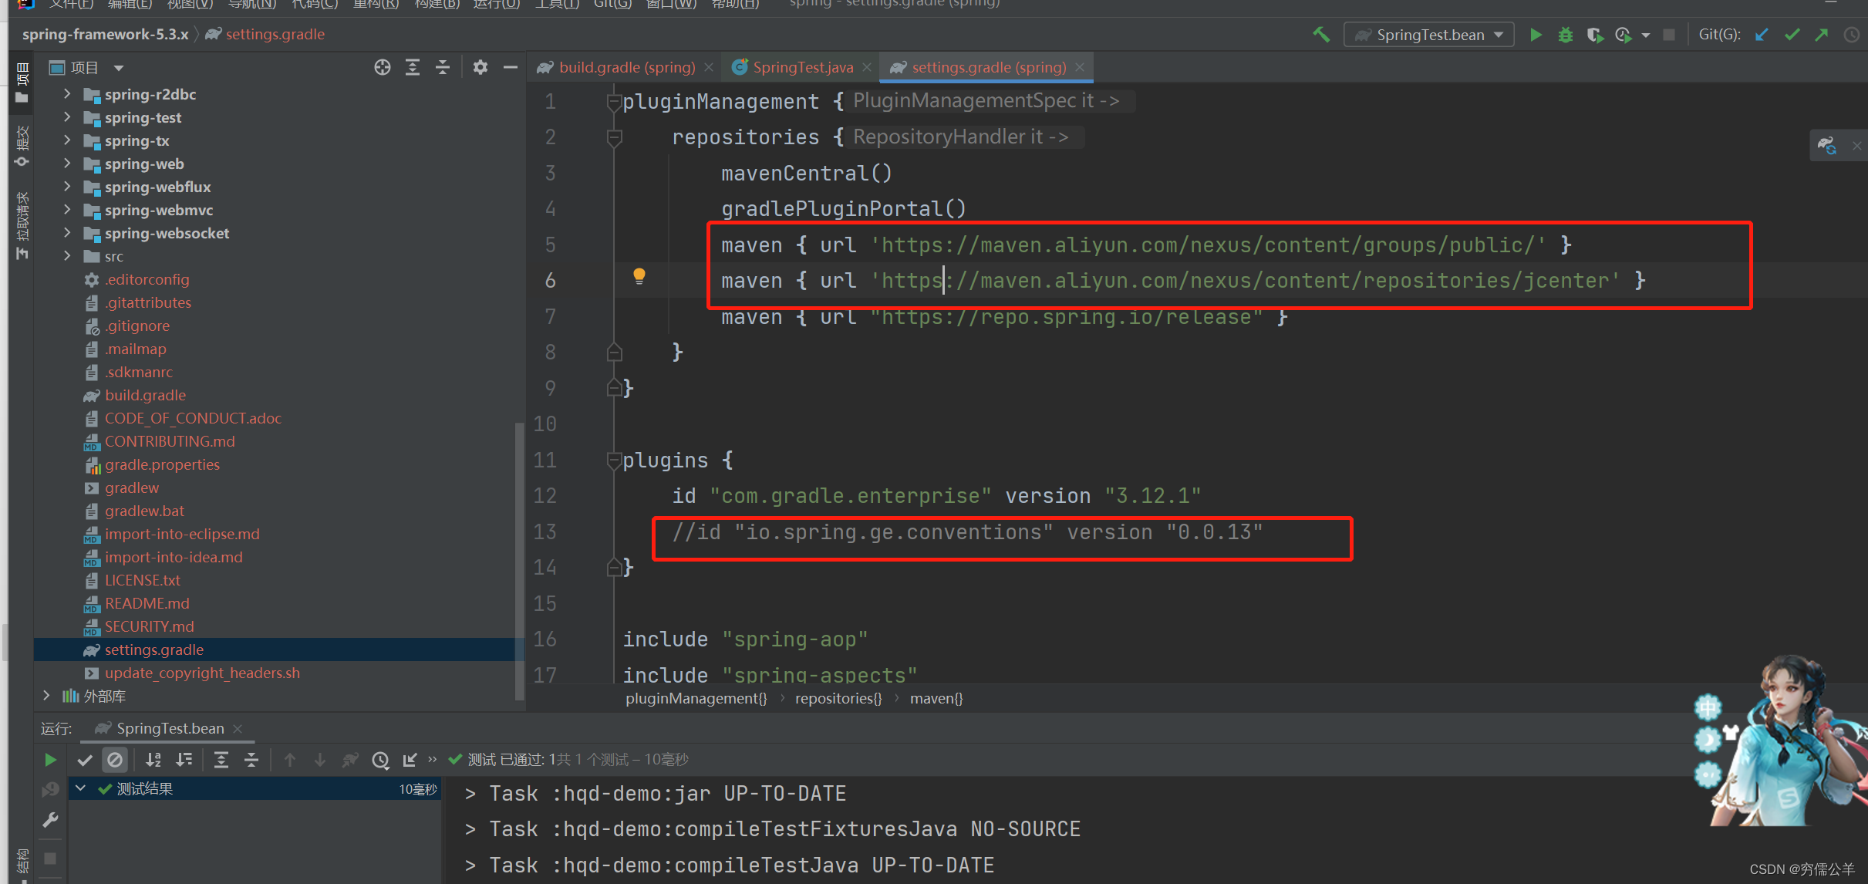Toggle alphabetical sort of test results
The image size is (1868, 884).
[x=153, y=760]
